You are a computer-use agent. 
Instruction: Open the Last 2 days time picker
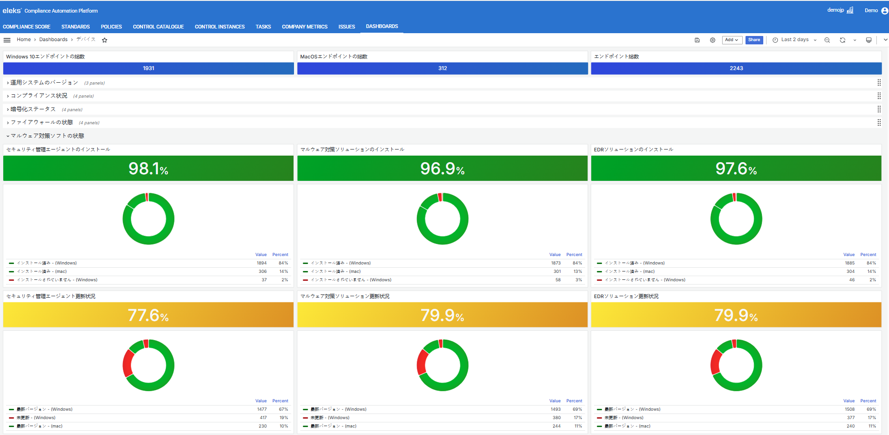tap(794, 40)
